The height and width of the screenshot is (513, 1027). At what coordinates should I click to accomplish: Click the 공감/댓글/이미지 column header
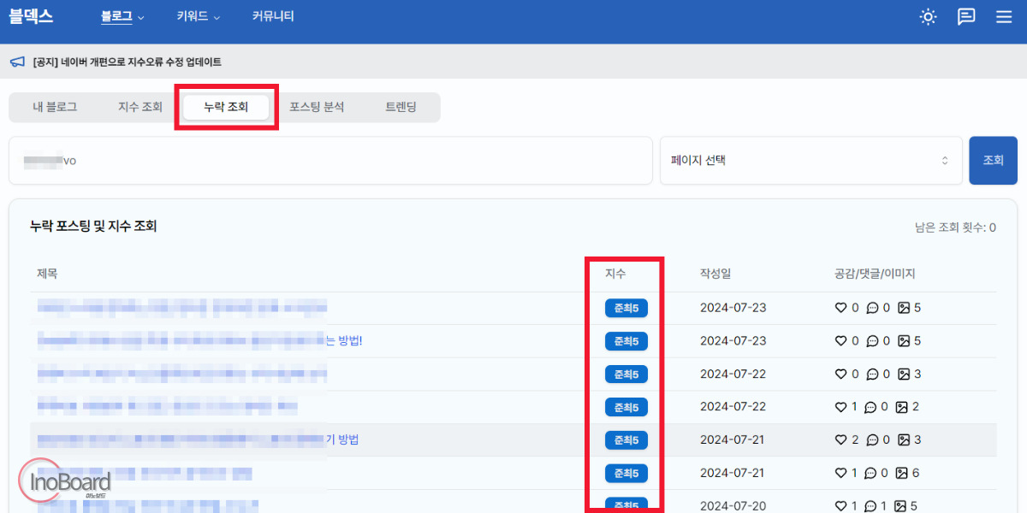(x=875, y=274)
